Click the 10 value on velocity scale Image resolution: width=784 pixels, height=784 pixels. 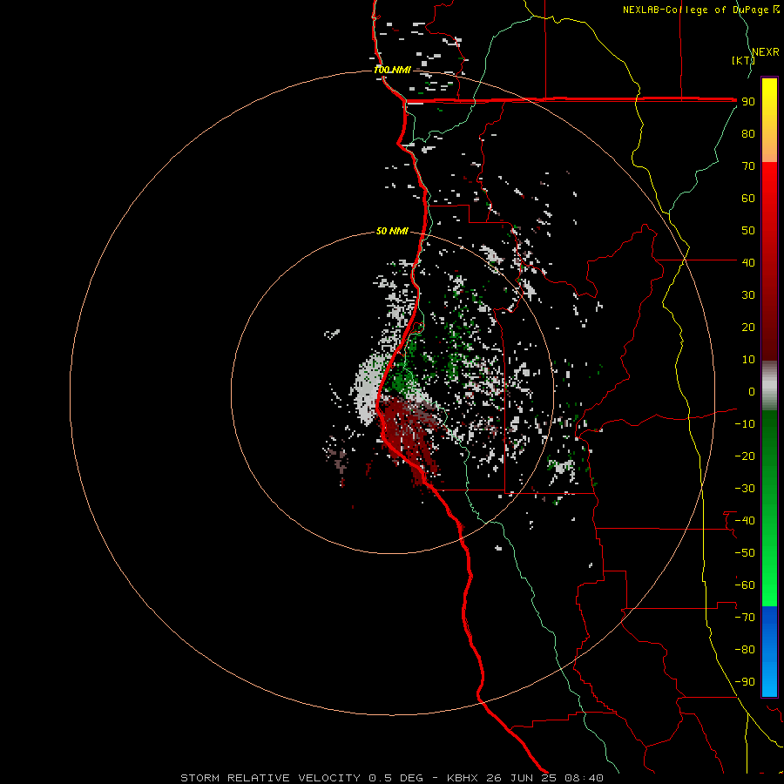748,360
